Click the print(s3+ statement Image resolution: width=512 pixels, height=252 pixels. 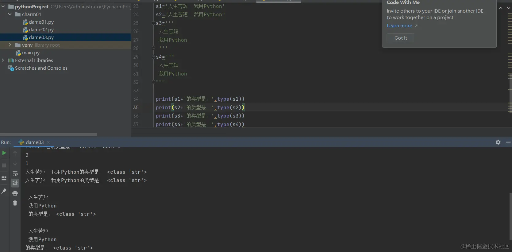tap(200, 116)
